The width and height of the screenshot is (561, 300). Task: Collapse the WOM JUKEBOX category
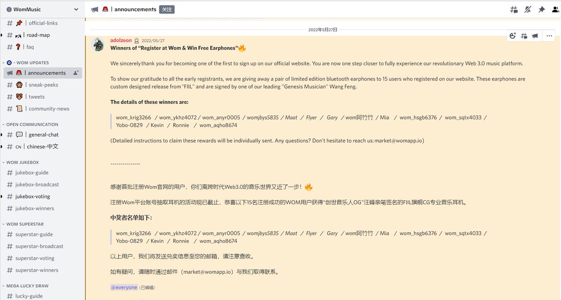point(22,162)
